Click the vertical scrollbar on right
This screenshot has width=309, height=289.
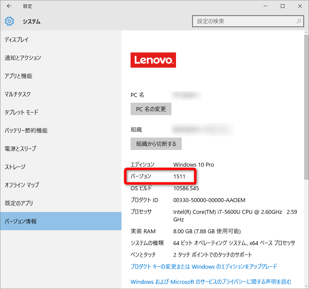[x=306, y=106]
